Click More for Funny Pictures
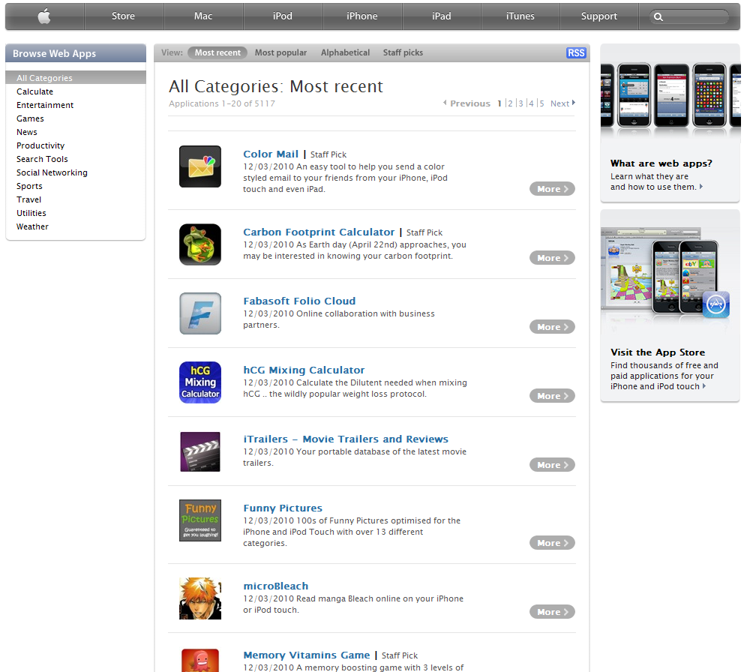 point(552,543)
